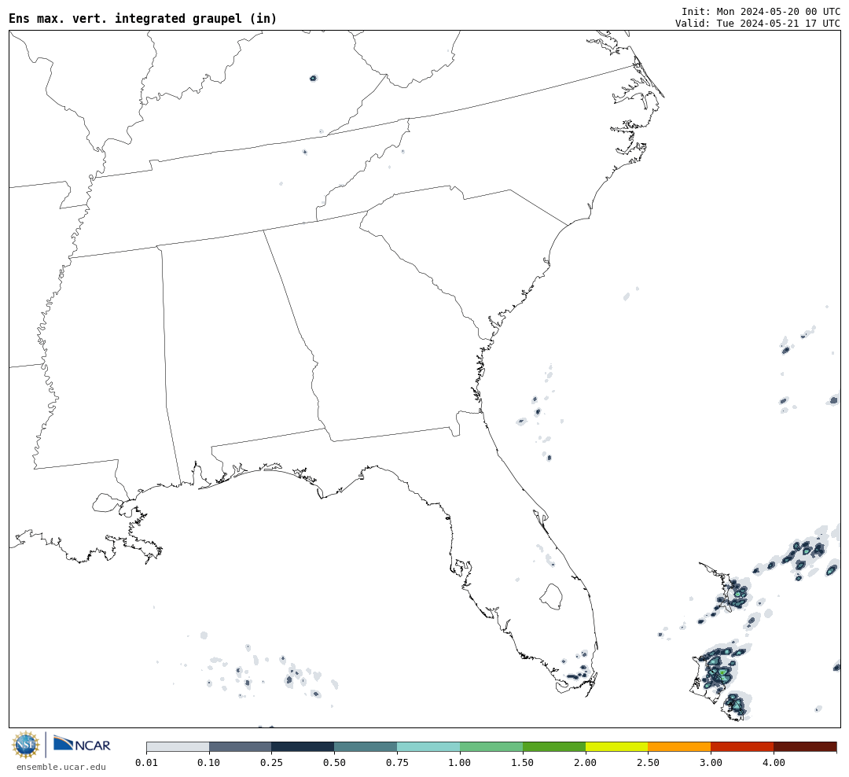
Task: Click the NSF logo icon
Action: point(26,745)
